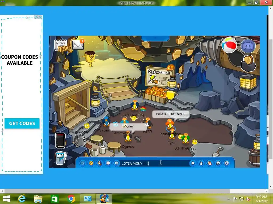The image size is (273, 204).
Task: Click the Action Center flag icon
Action: pyautogui.click(x=235, y=199)
